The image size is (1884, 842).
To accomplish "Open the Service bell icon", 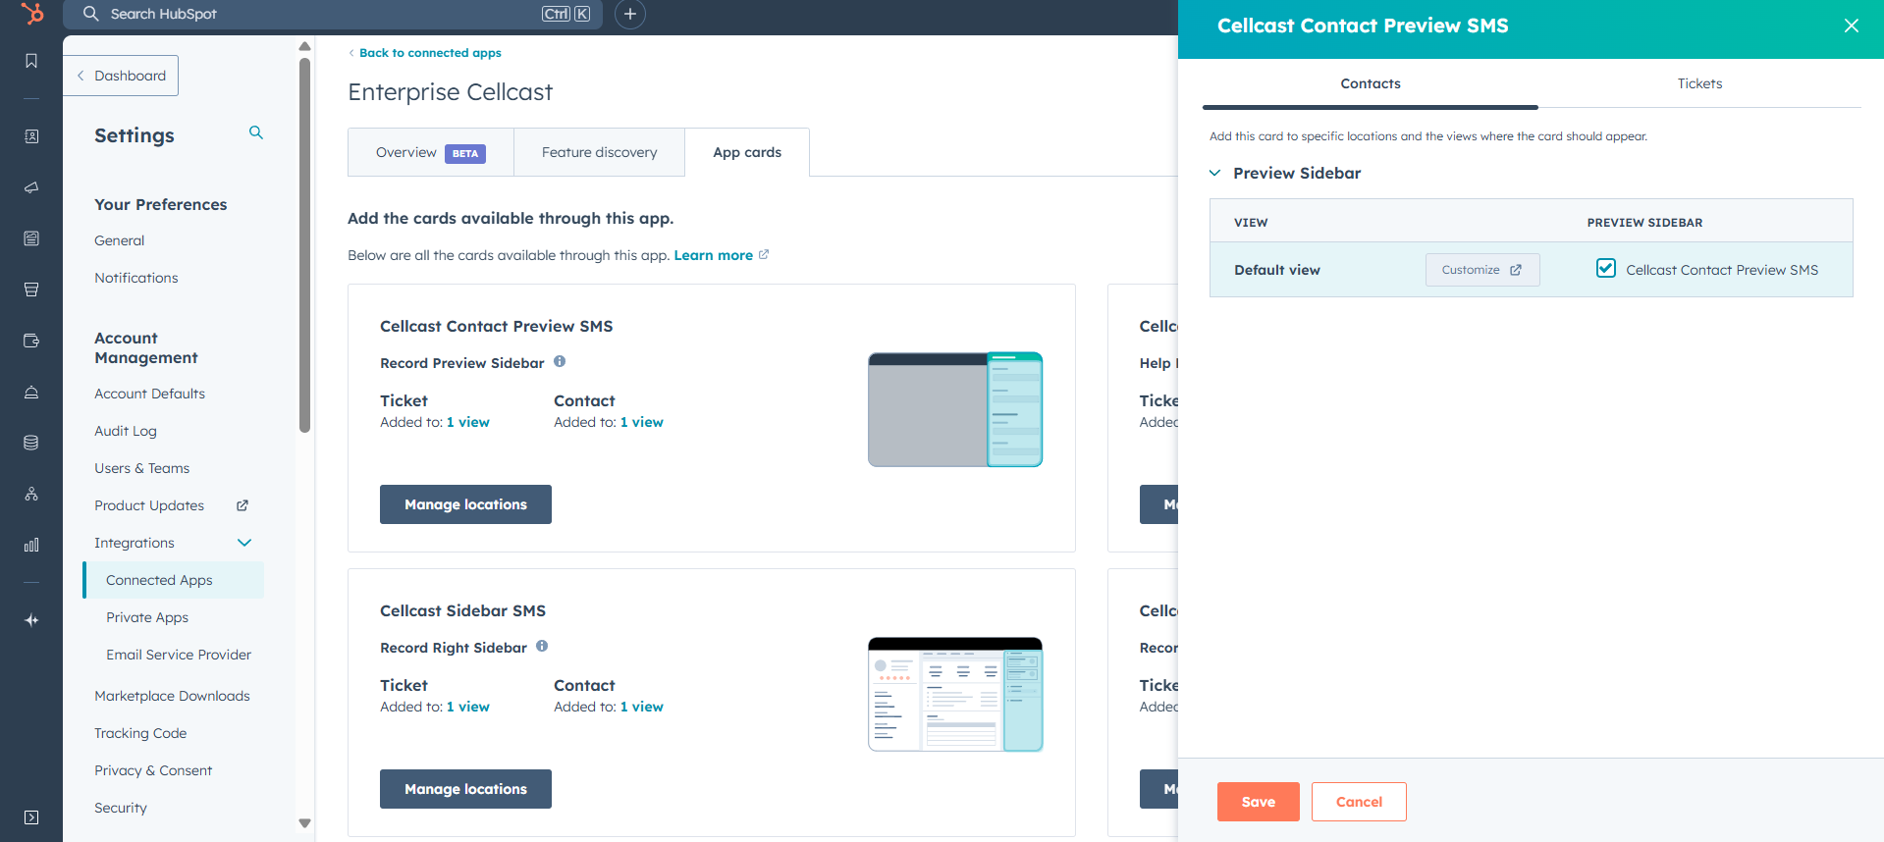I will point(31,392).
